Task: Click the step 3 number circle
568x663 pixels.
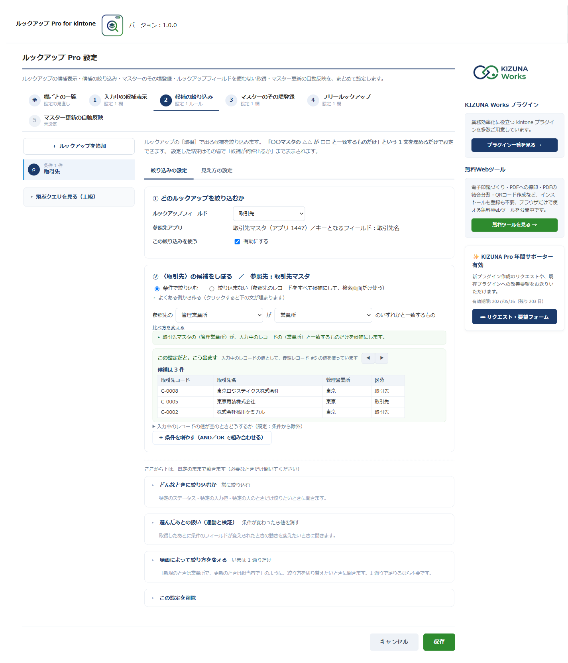Action: click(x=231, y=100)
